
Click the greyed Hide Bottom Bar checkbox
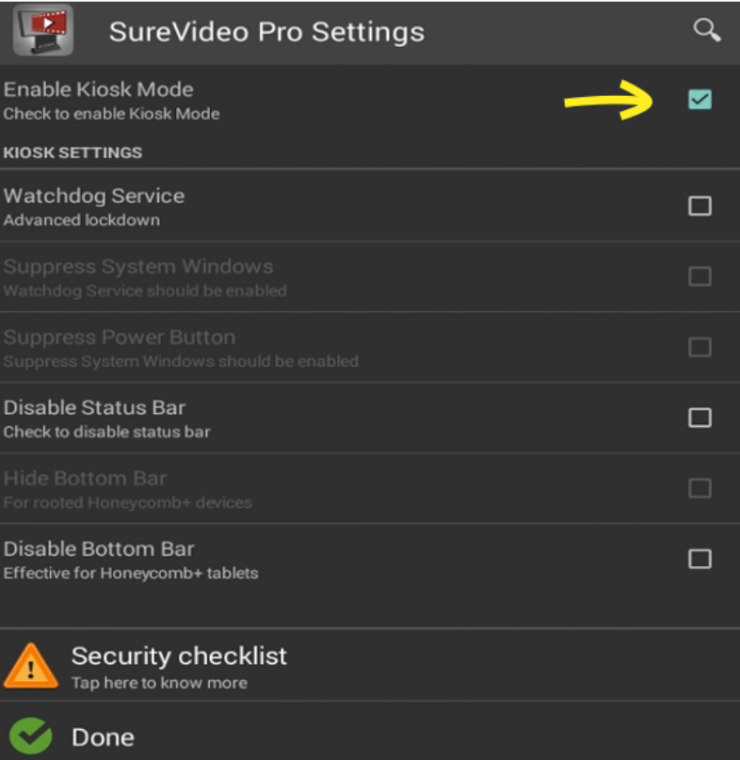700,488
